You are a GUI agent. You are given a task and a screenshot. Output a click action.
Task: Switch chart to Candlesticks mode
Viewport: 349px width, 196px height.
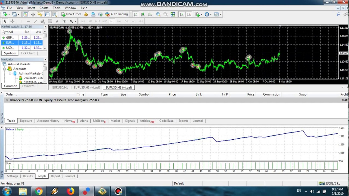(143, 14)
